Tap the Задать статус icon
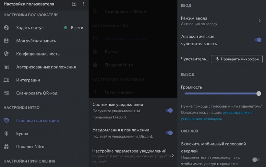 tap(6, 28)
